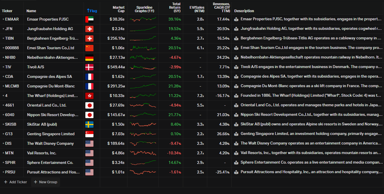Click the German flag in NHB0 row
This screenshot has height=194, width=384.
[x=89, y=57]
